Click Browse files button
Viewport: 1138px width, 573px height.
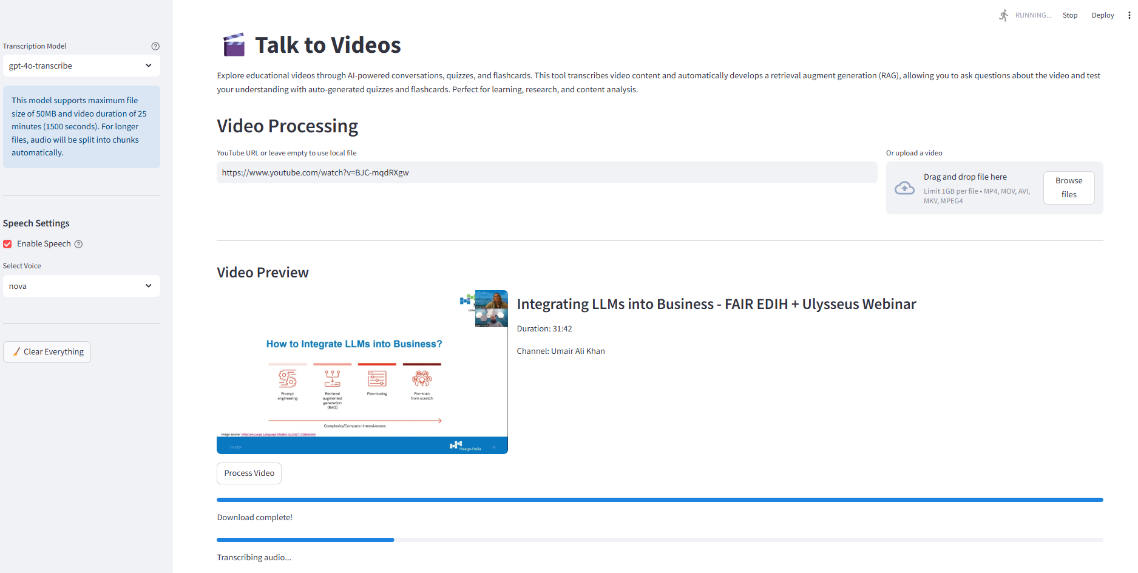[1069, 188]
